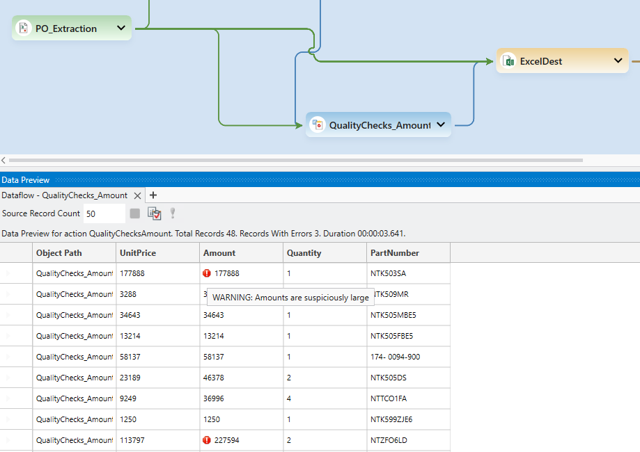Select UnitPrice cell 3288
The width and height of the screenshot is (640, 452).
[158, 294]
